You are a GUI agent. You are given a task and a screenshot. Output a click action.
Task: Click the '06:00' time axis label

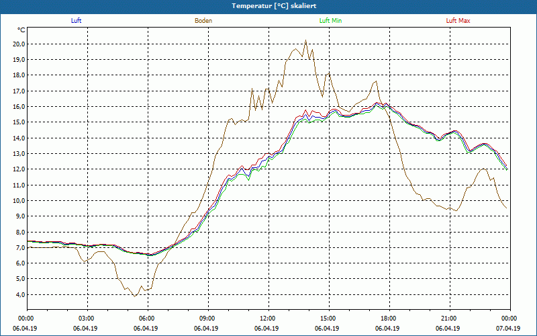[x=146, y=319]
